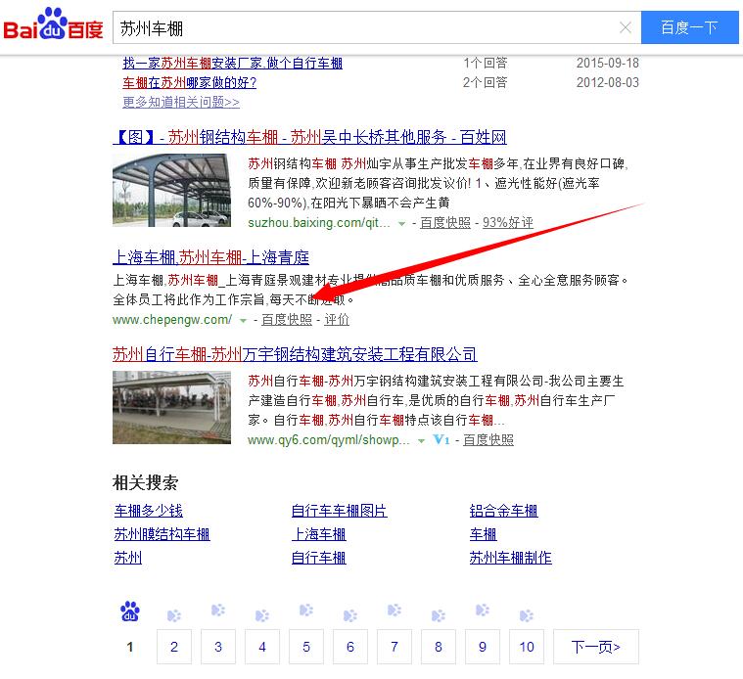Click date text 2015-09-18
Viewport: 743px width, 679px height.
coord(608,63)
